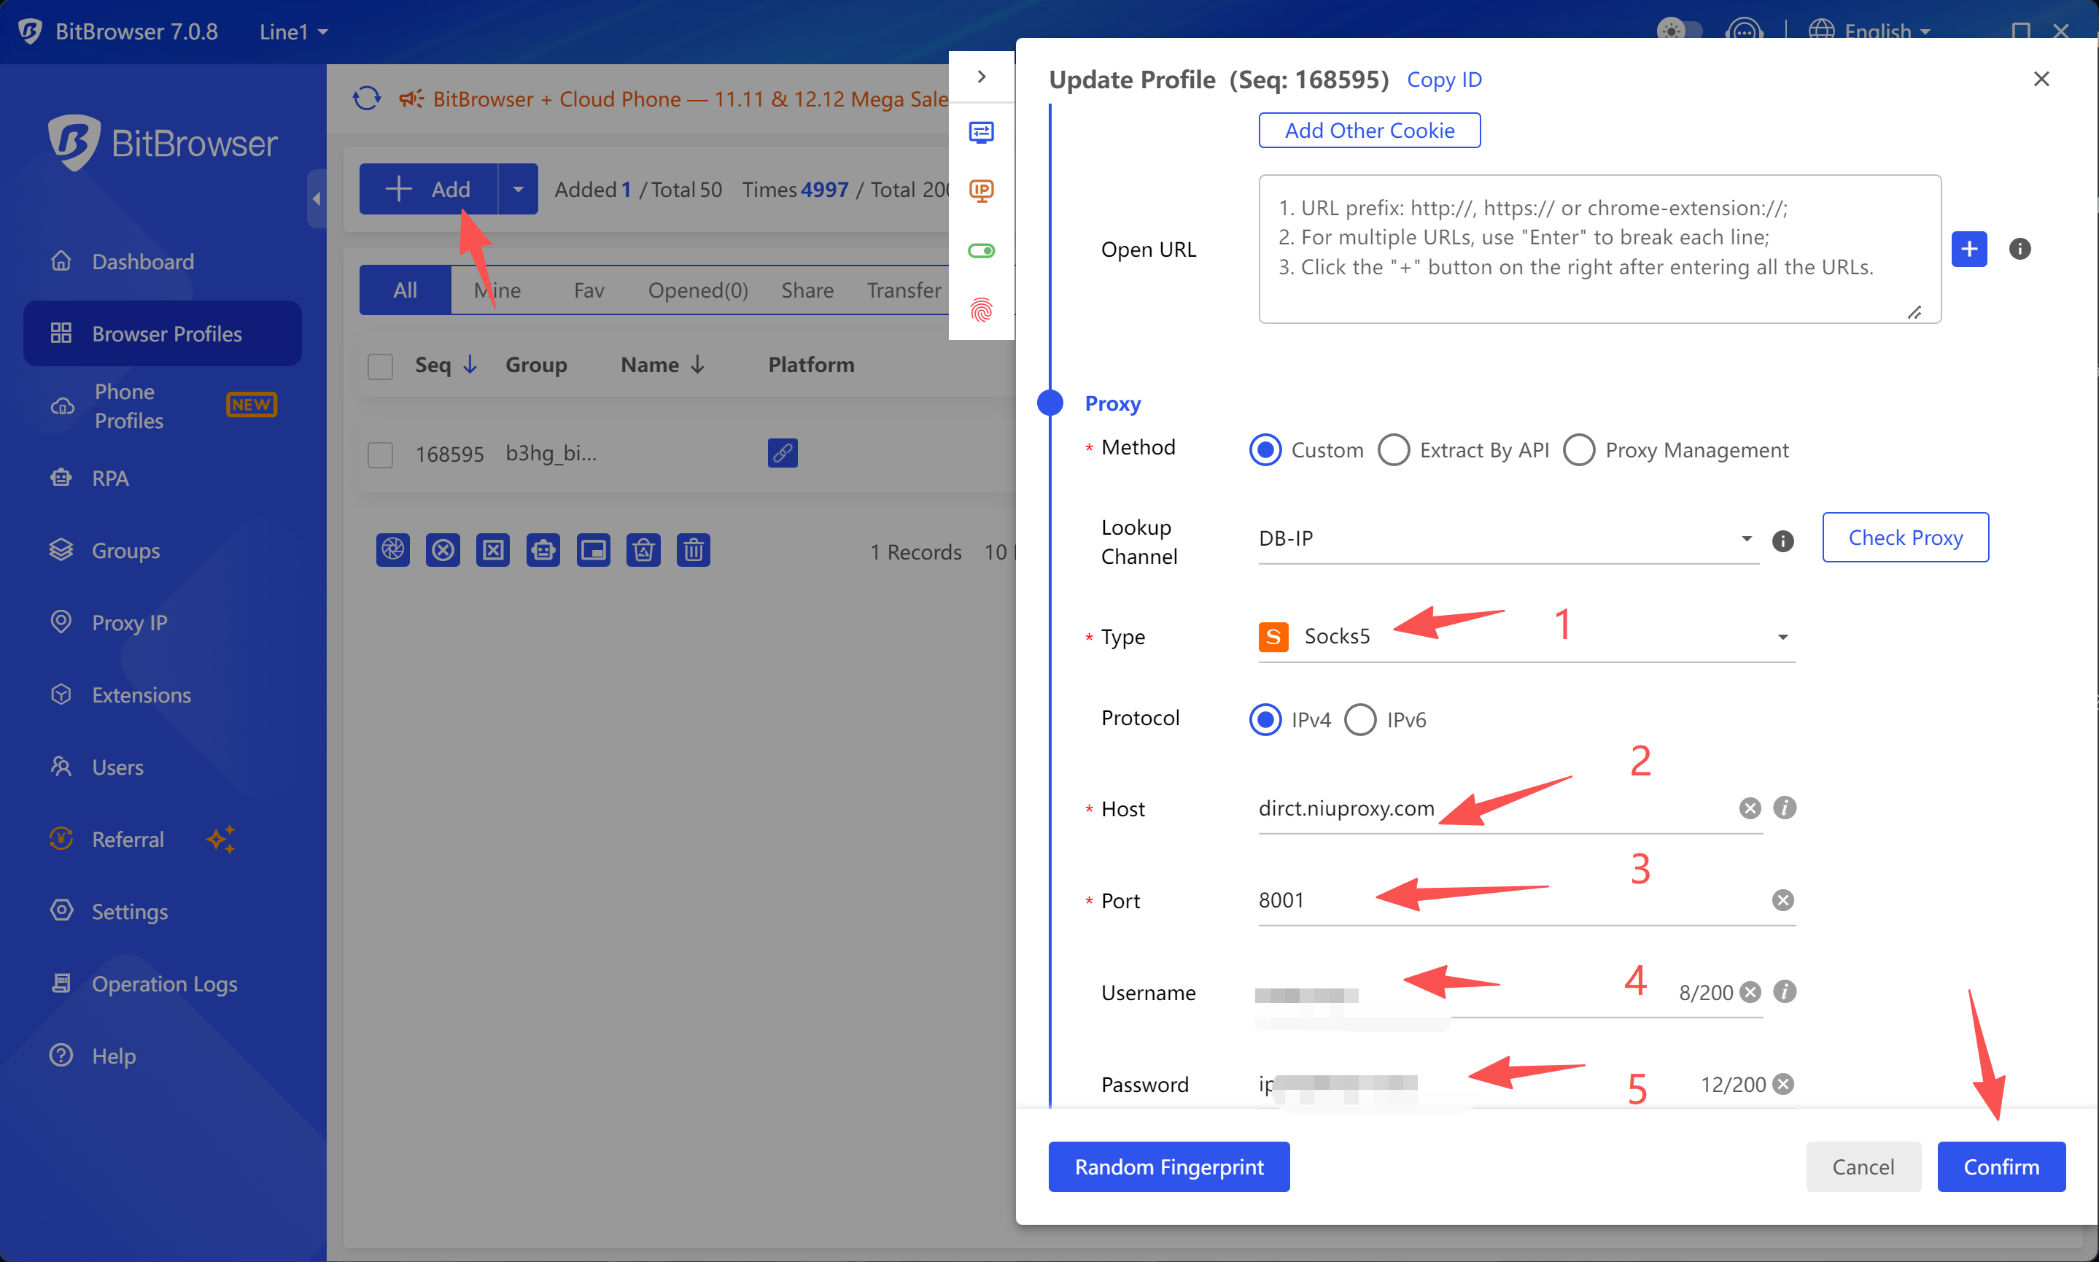Clear the Username field with its X icon
This screenshot has height=1262, width=2099.
pyautogui.click(x=1750, y=991)
